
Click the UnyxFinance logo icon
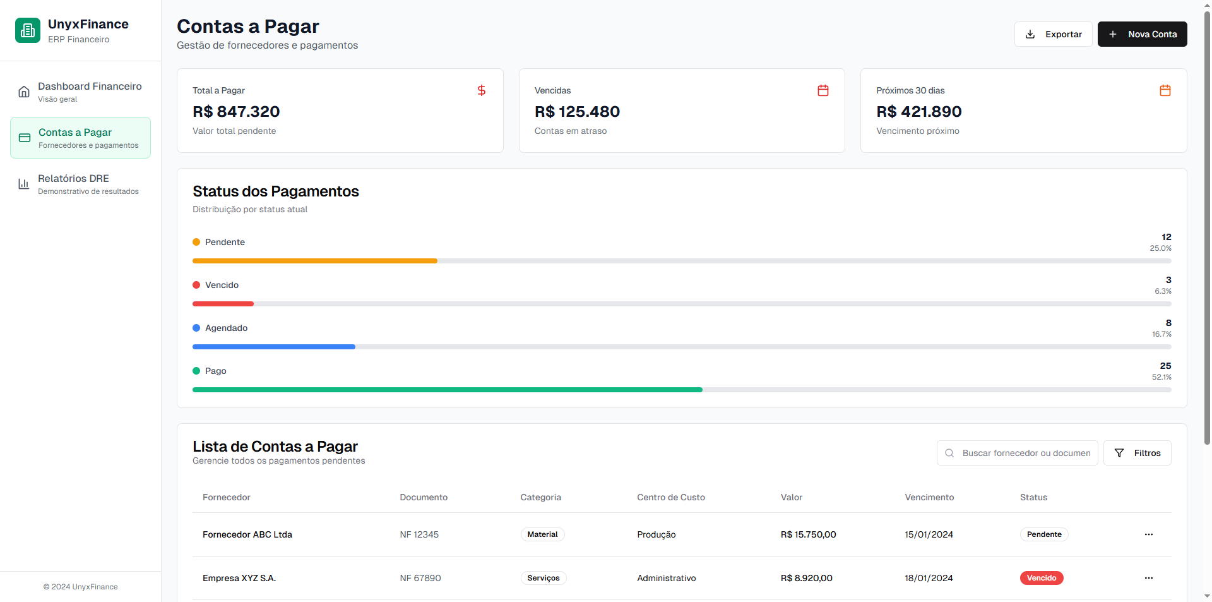point(28,30)
